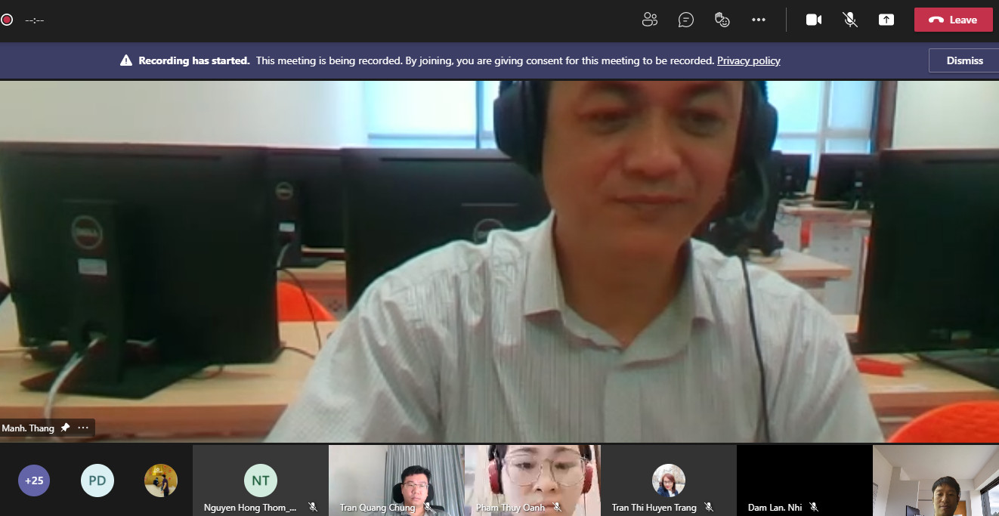The width and height of the screenshot is (999, 516).
Task: Click the "Recording has started." text
Action: point(194,60)
